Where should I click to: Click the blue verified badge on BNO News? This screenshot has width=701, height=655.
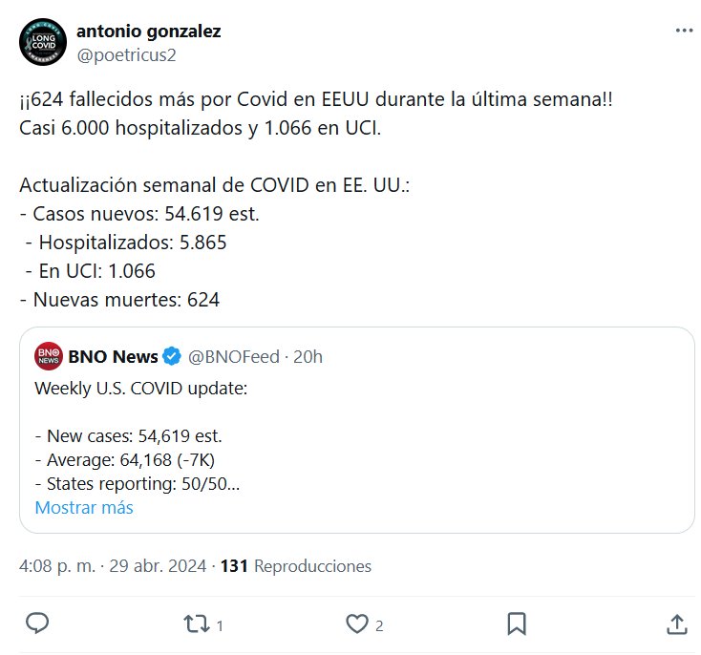(x=172, y=357)
